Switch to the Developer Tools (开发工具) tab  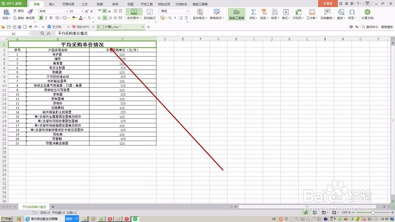(147, 4)
